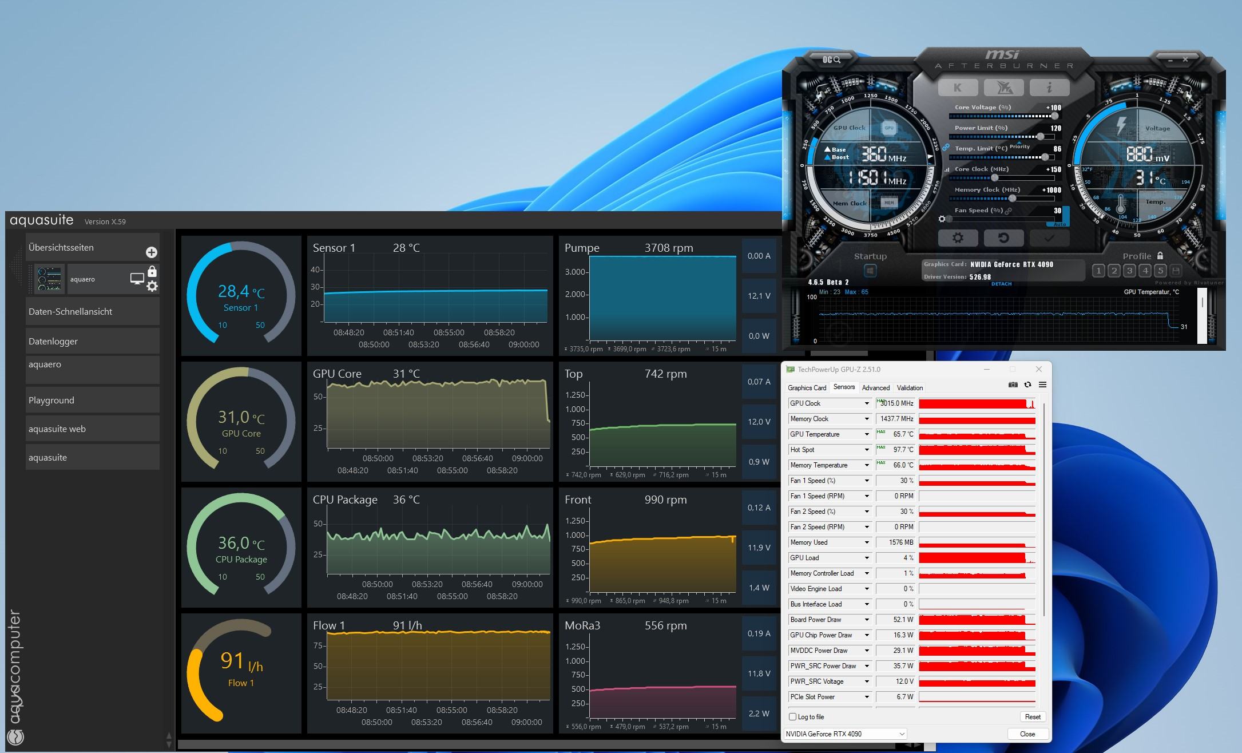Expand Übersichtsseiten section
The height and width of the screenshot is (753, 1242).
pos(92,247)
